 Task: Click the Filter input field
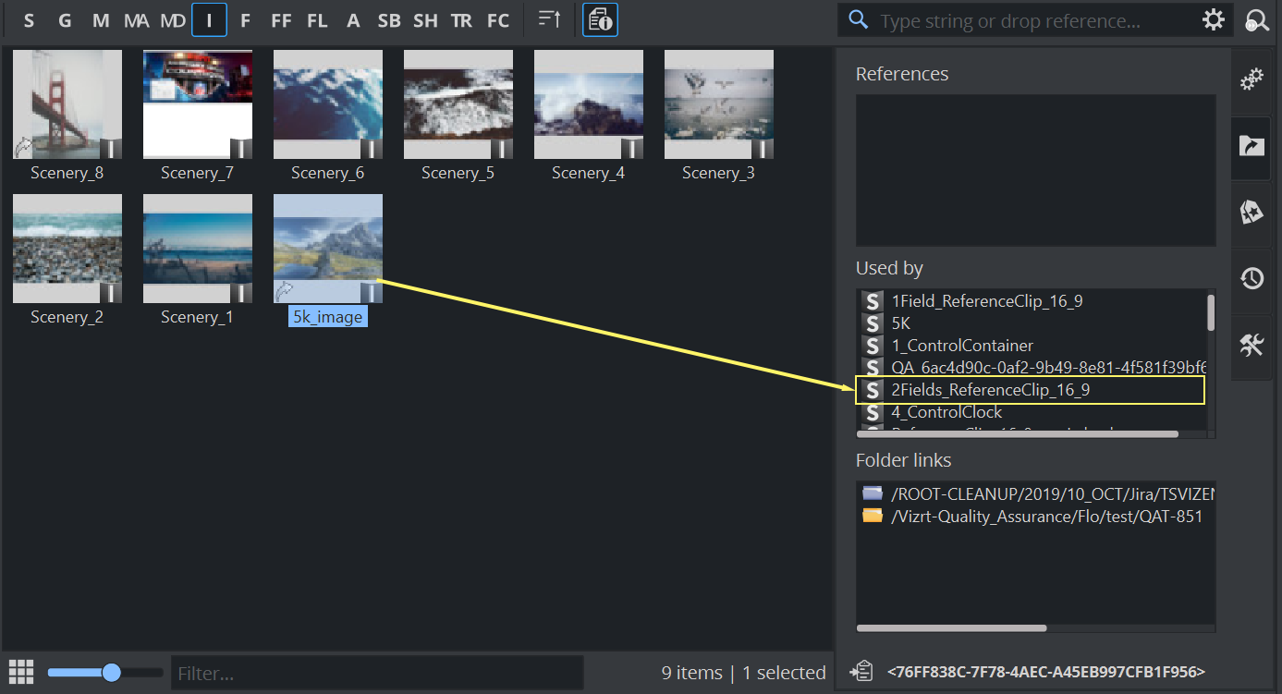point(377,673)
